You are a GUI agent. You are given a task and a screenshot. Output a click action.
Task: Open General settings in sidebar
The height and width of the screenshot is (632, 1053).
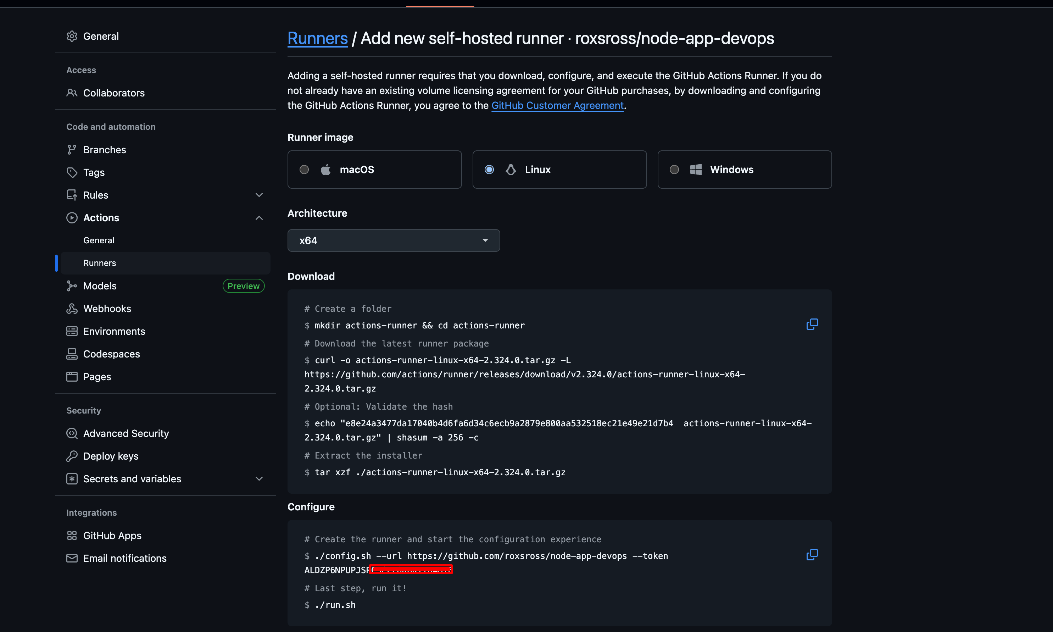165,36
